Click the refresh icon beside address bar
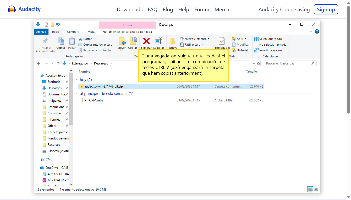This screenshot has height=200, width=351. point(259,63)
